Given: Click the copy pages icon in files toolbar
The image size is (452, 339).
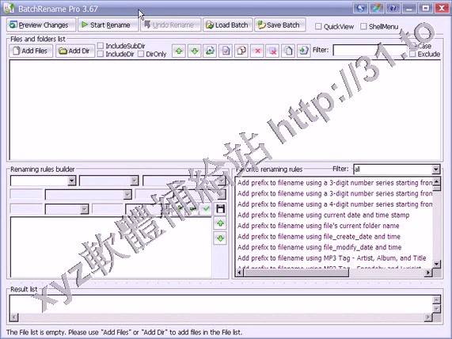Looking at the screenshot, I should pyautogui.click(x=241, y=51).
